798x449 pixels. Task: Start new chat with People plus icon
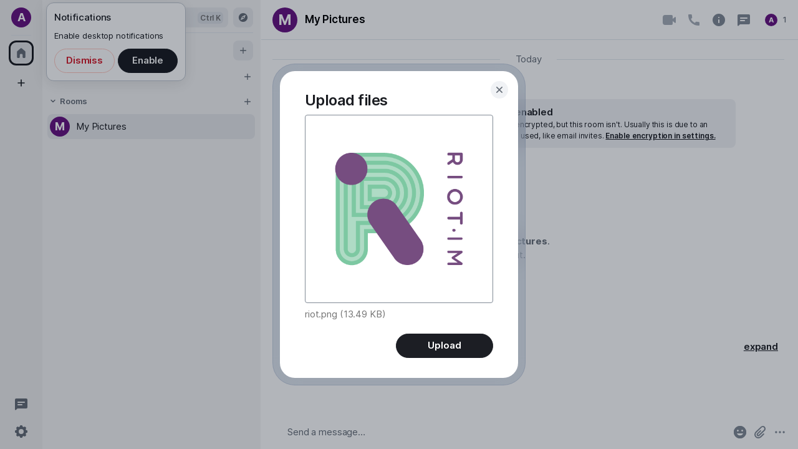[x=248, y=77]
